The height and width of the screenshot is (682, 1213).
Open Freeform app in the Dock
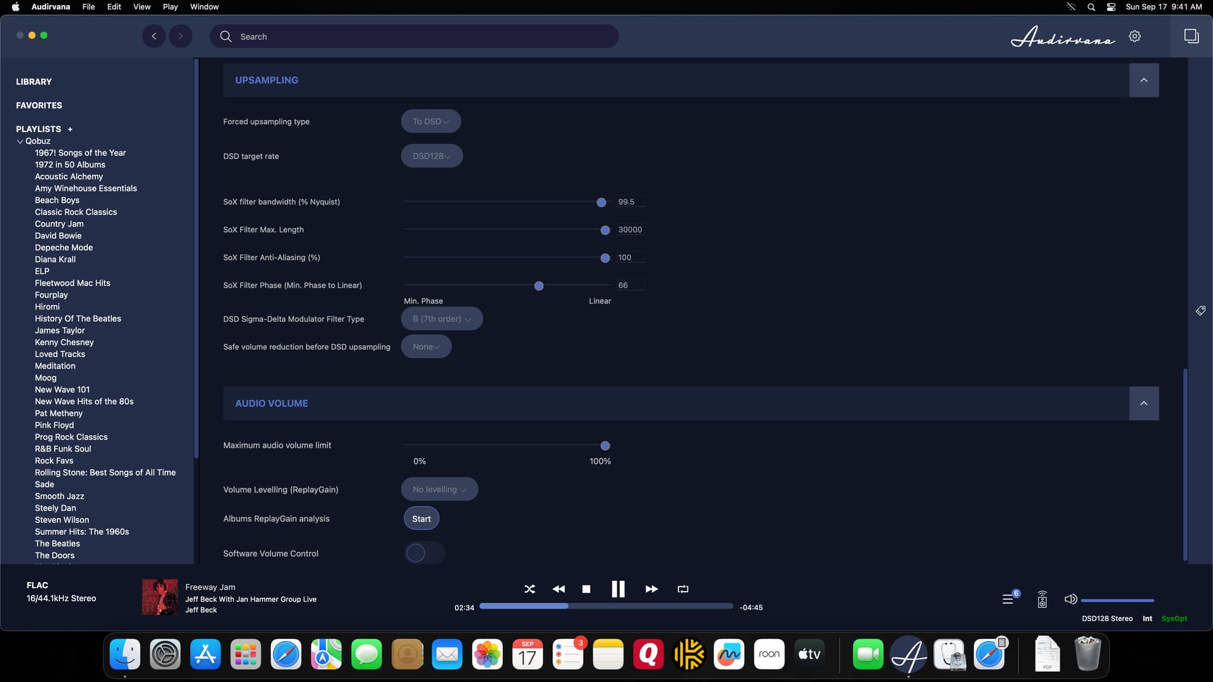click(729, 654)
